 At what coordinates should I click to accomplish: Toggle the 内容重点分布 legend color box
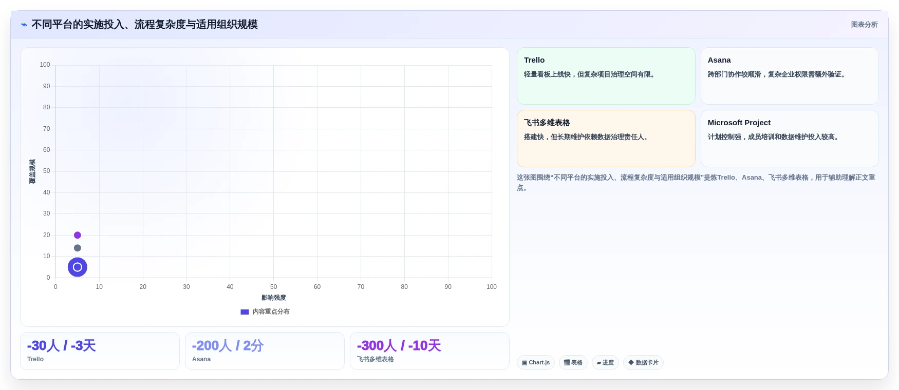[x=245, y=312]
